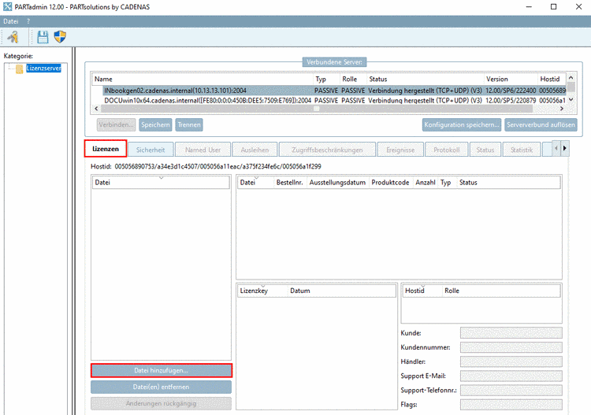Open the Protokoll tab
The width and height of the screenshot is (591, 415).
(446, 150)
